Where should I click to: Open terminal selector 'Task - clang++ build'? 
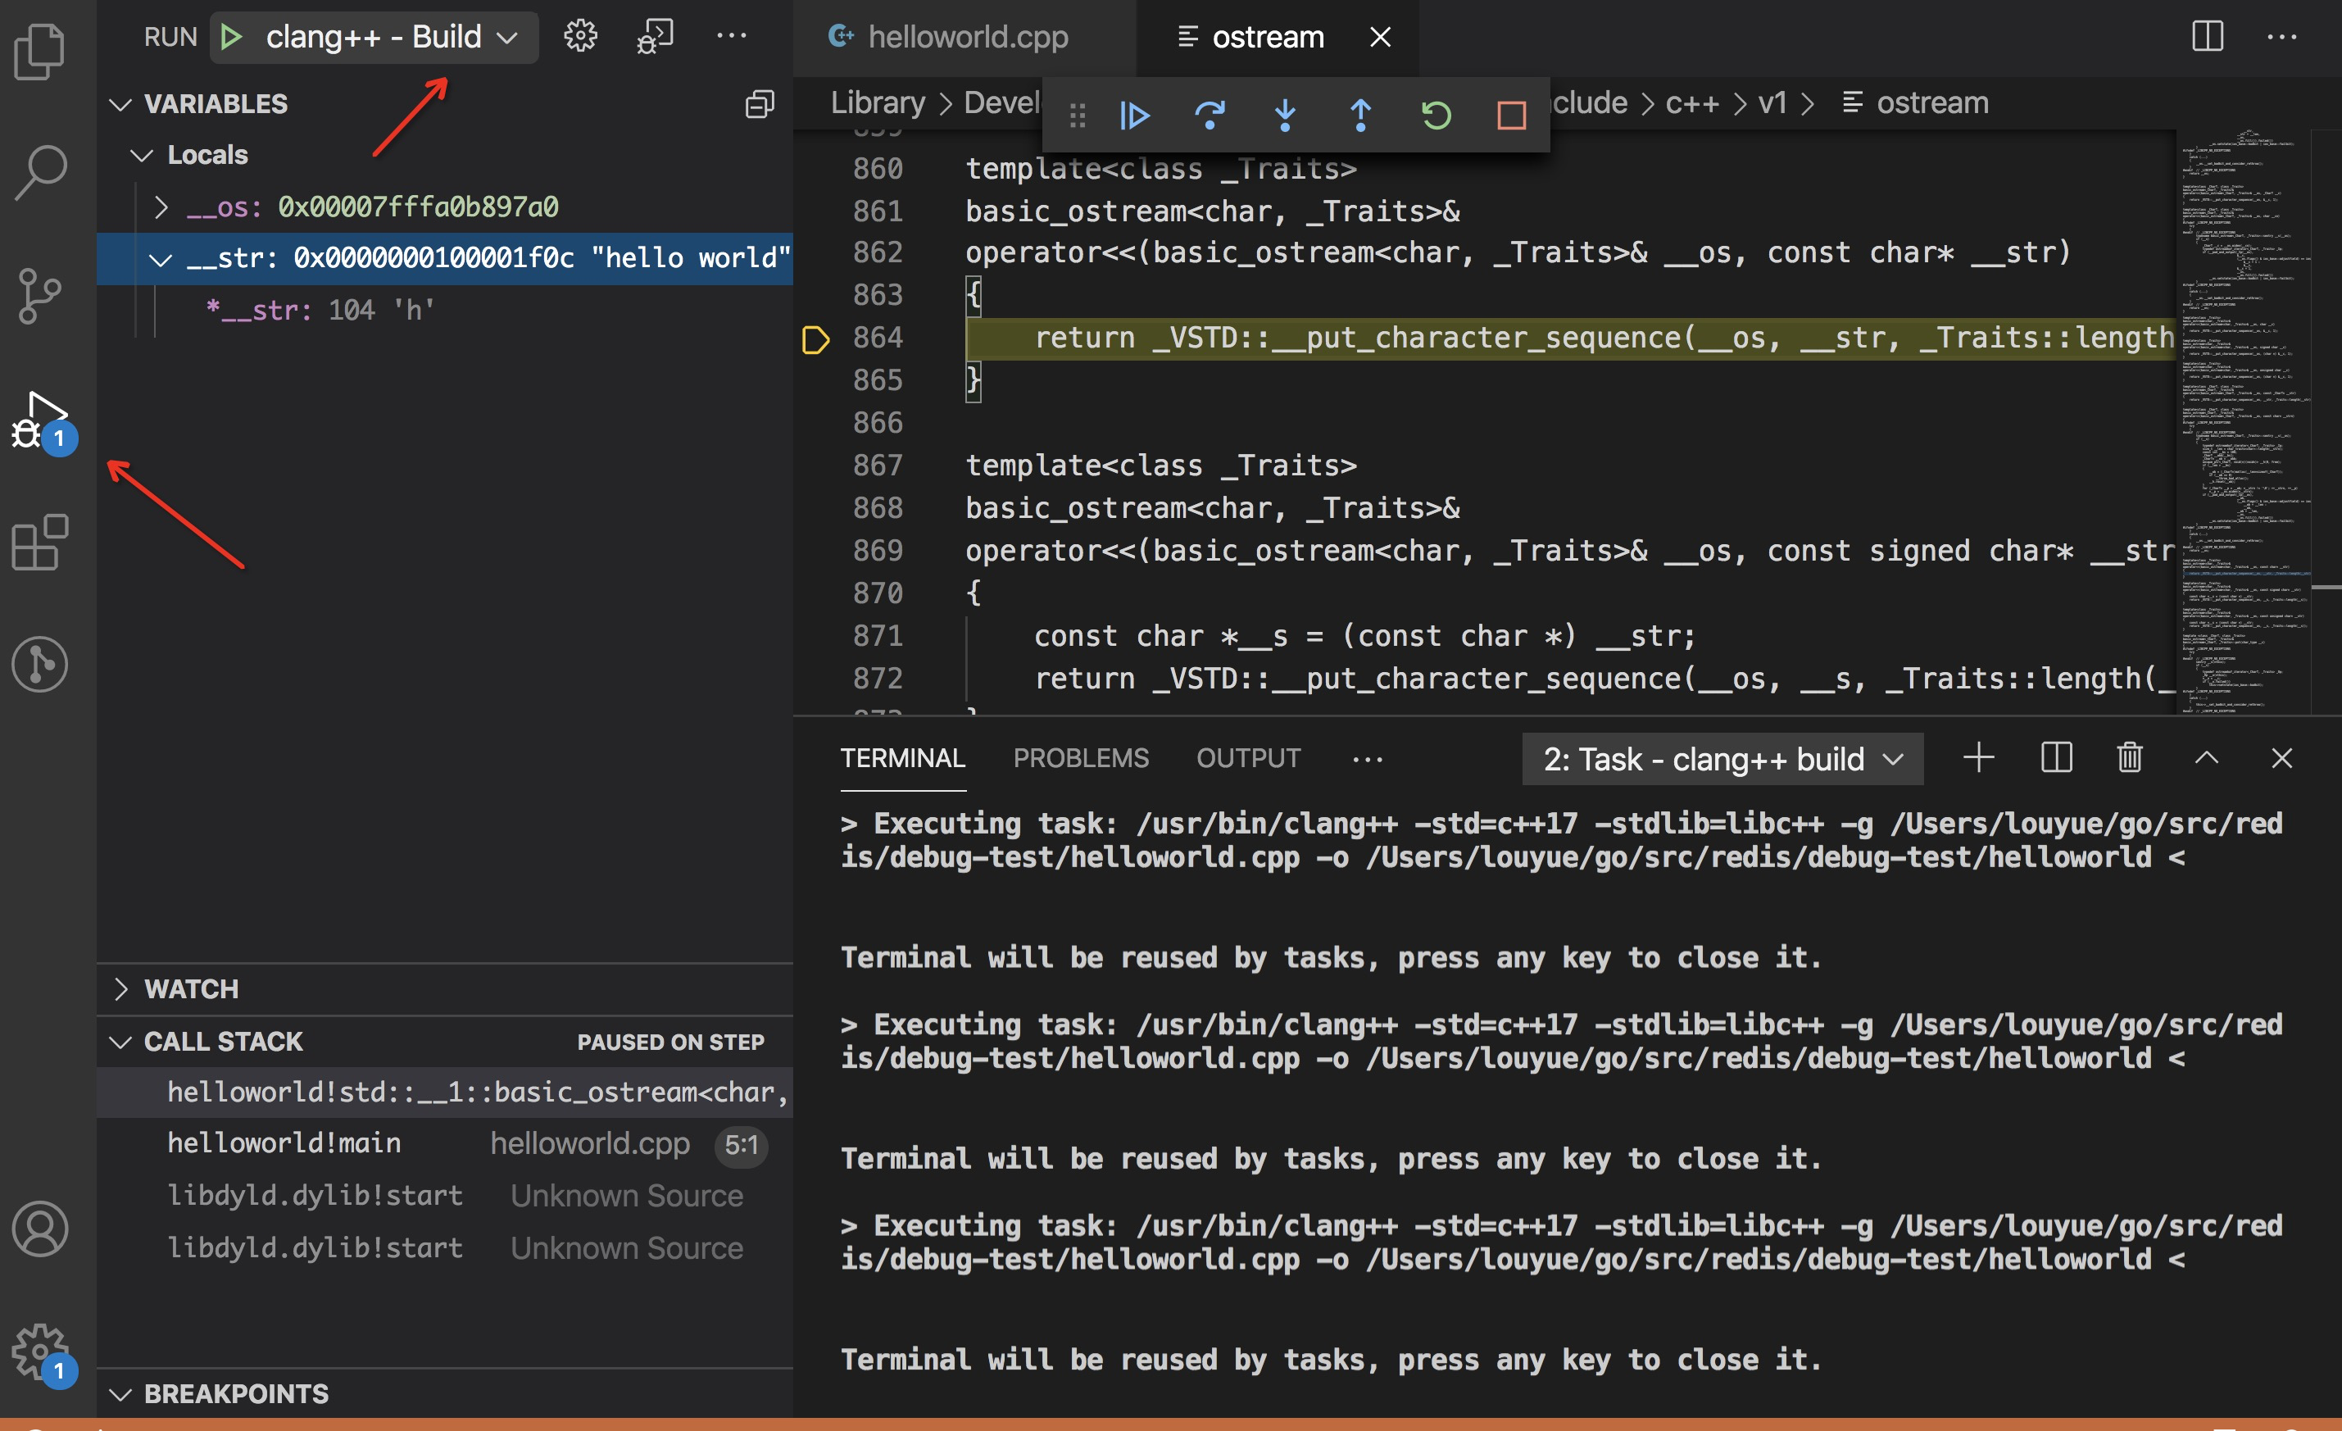pyautogui.click(x=1722, y=759)
